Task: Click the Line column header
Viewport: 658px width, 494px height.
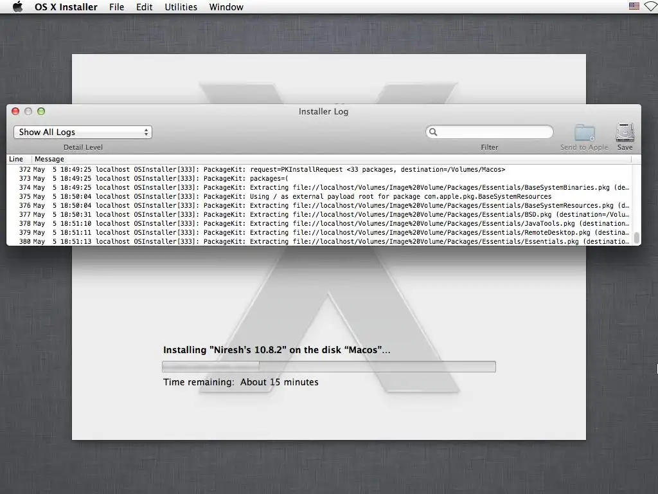Action: pos(16,159)
